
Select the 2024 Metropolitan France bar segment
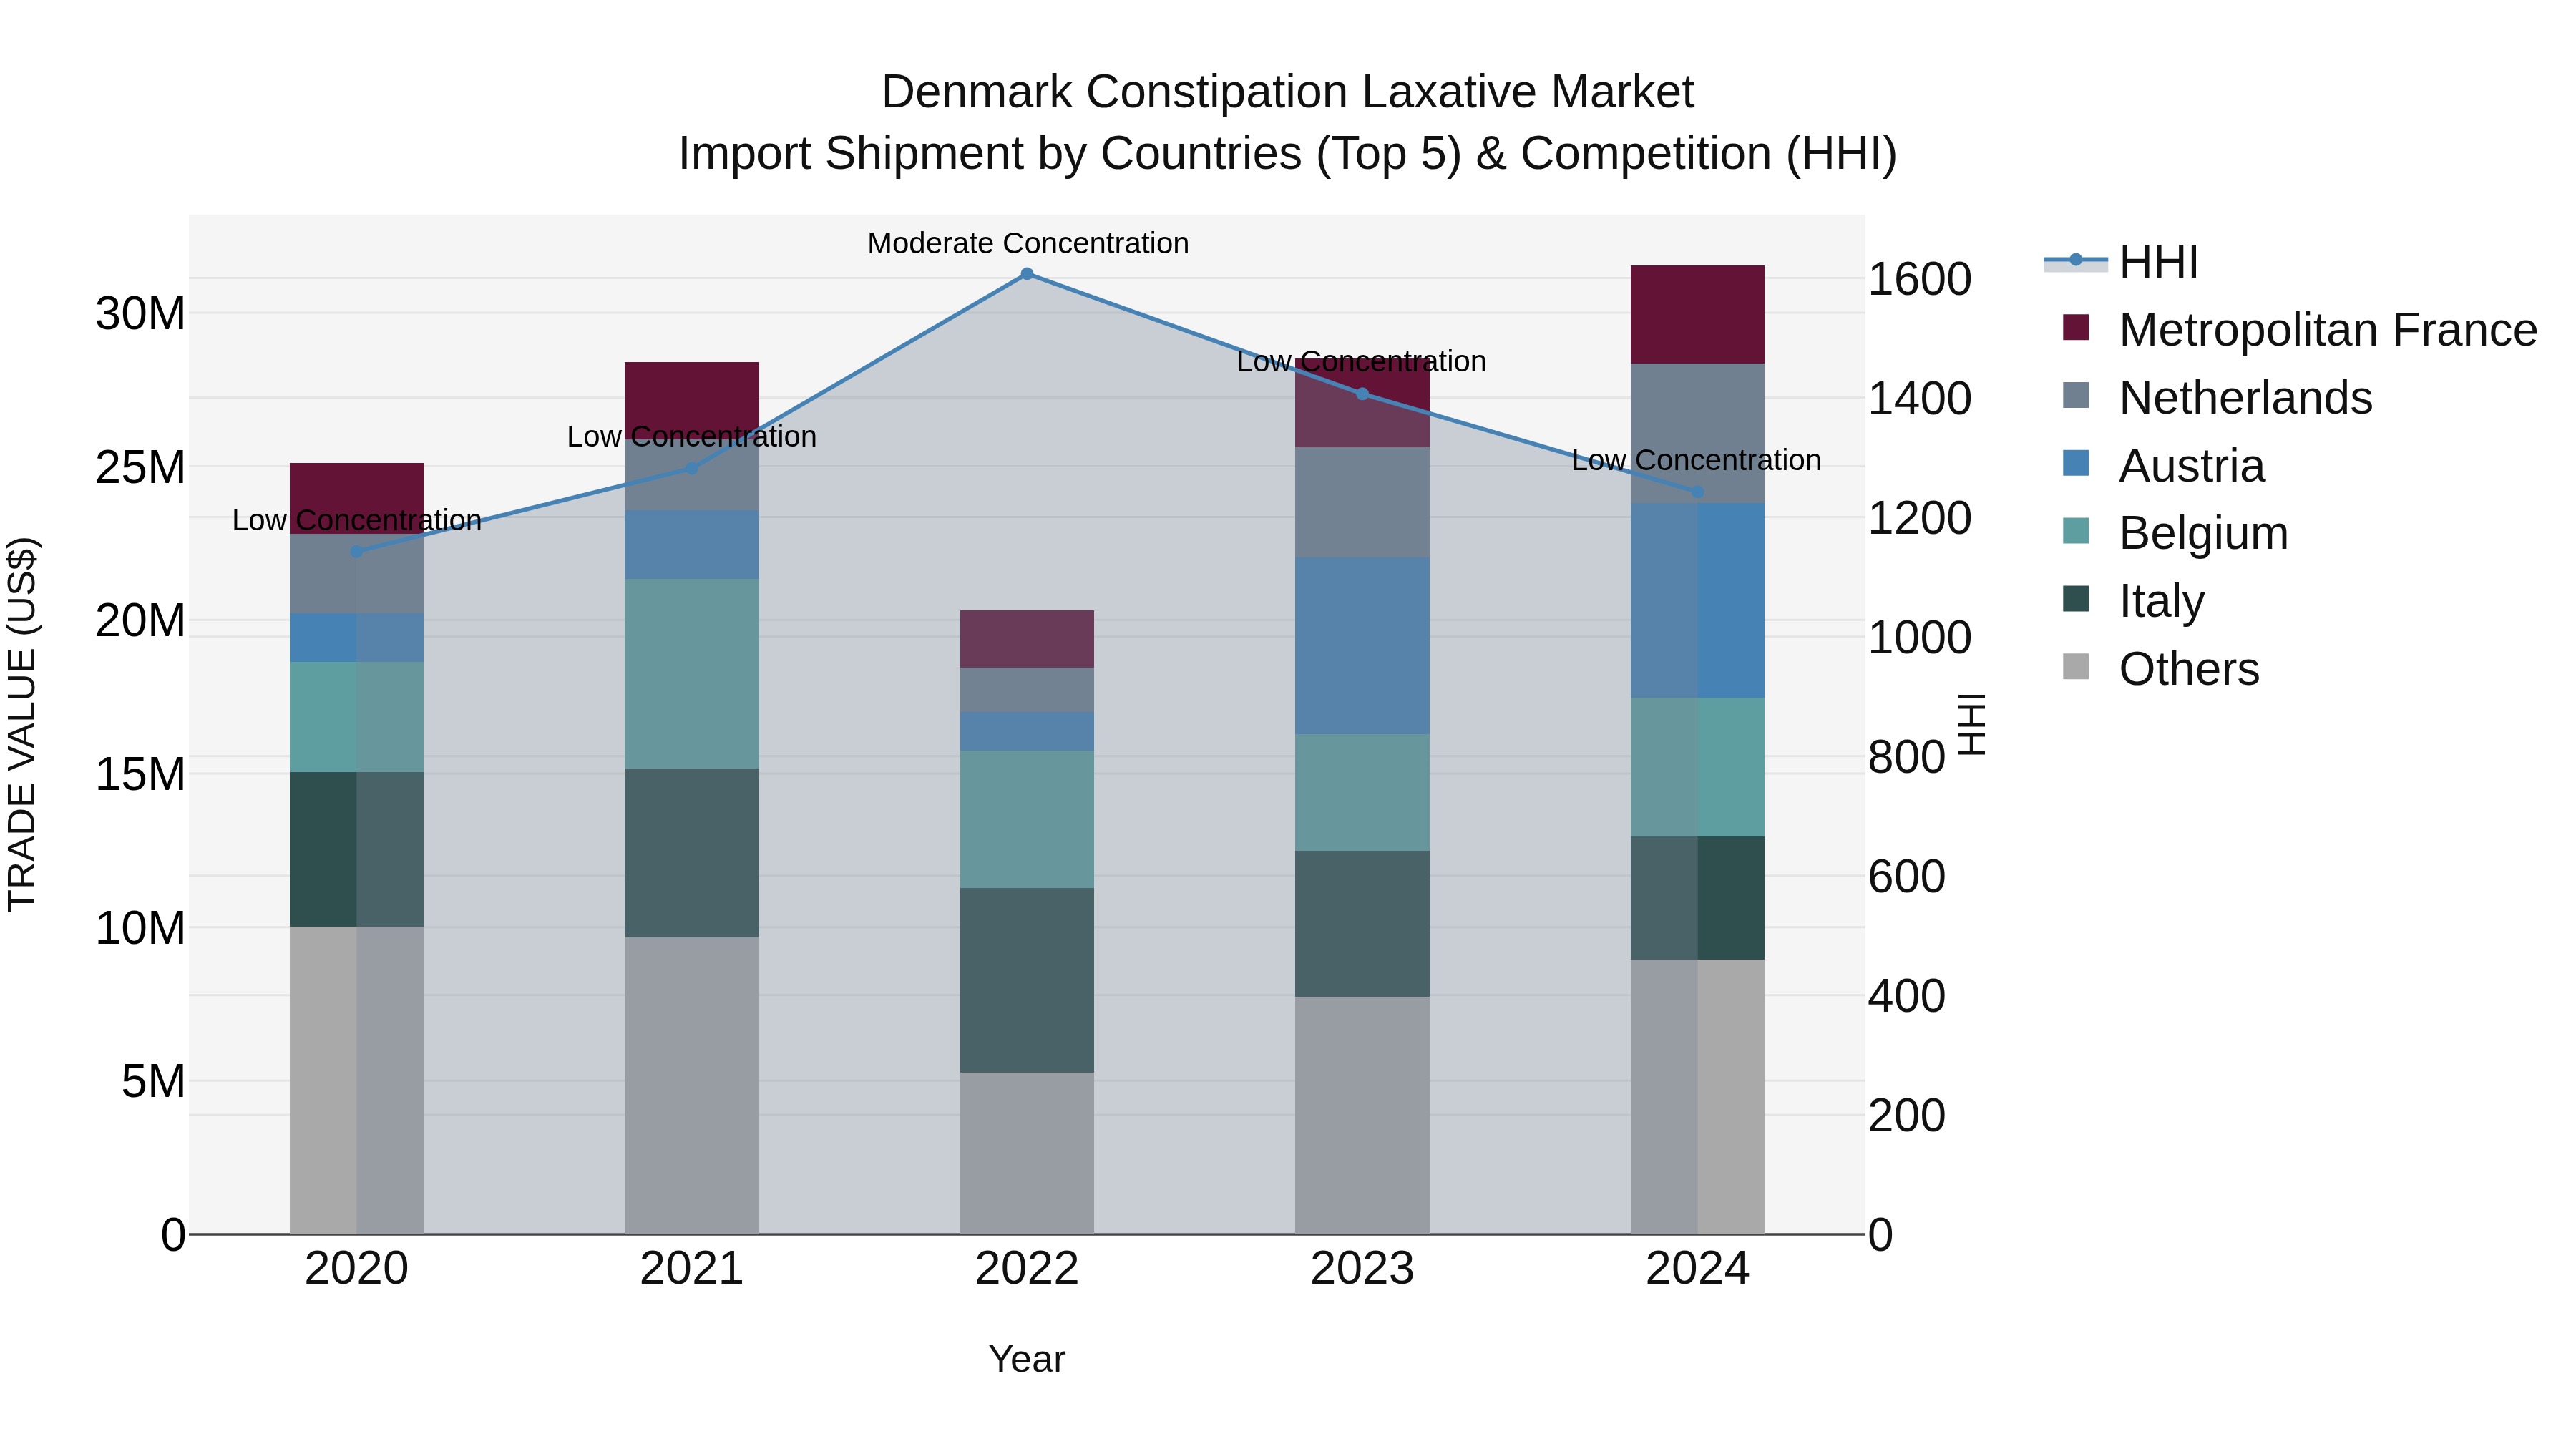pos(1697,315)
